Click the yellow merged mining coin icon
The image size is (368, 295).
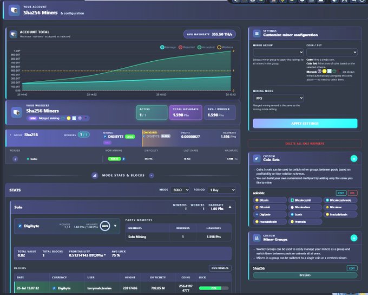(69, 118)
